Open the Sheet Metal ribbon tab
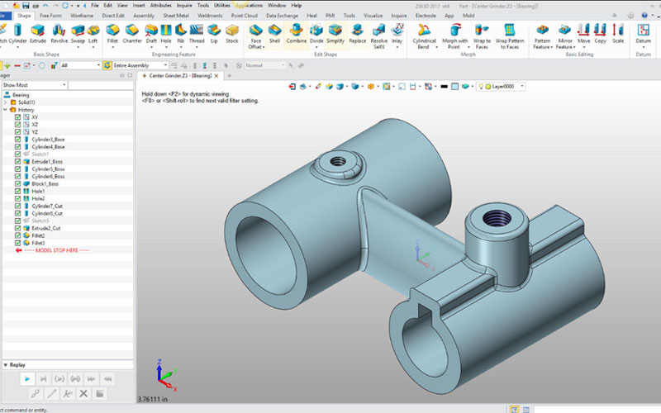 click(176, 16)
